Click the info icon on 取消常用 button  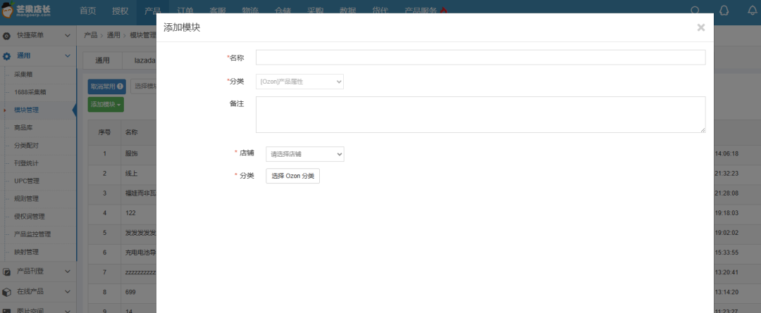(x=120, y=87)
